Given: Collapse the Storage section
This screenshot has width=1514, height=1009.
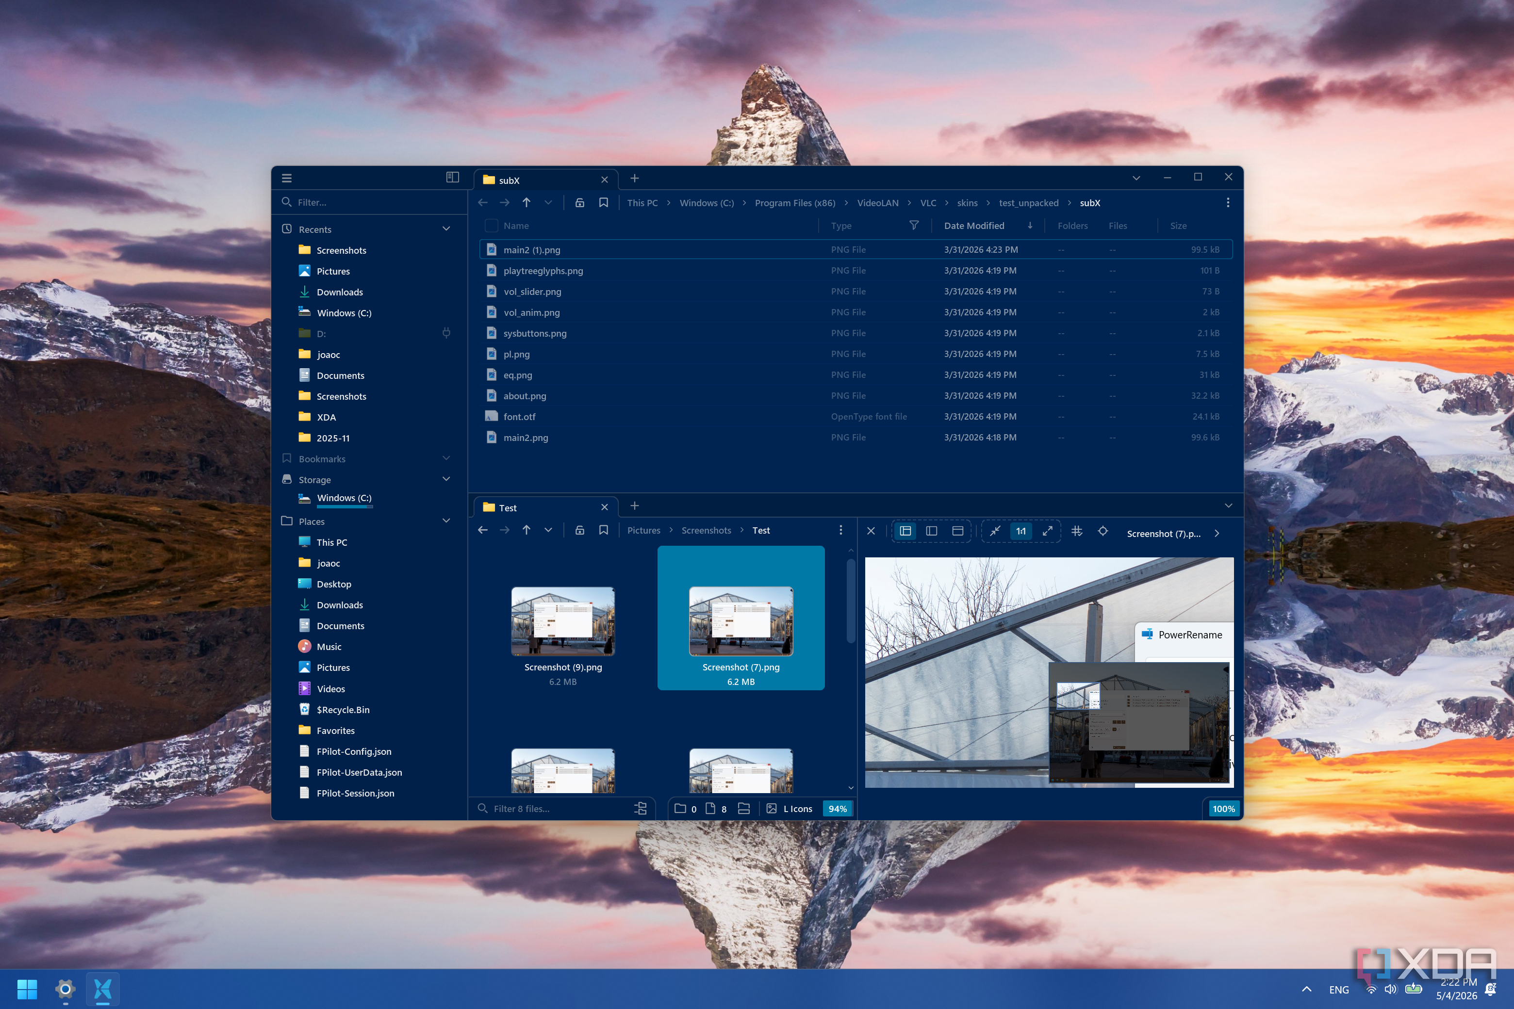Looking at the screenshot, I should pos(446,479).
